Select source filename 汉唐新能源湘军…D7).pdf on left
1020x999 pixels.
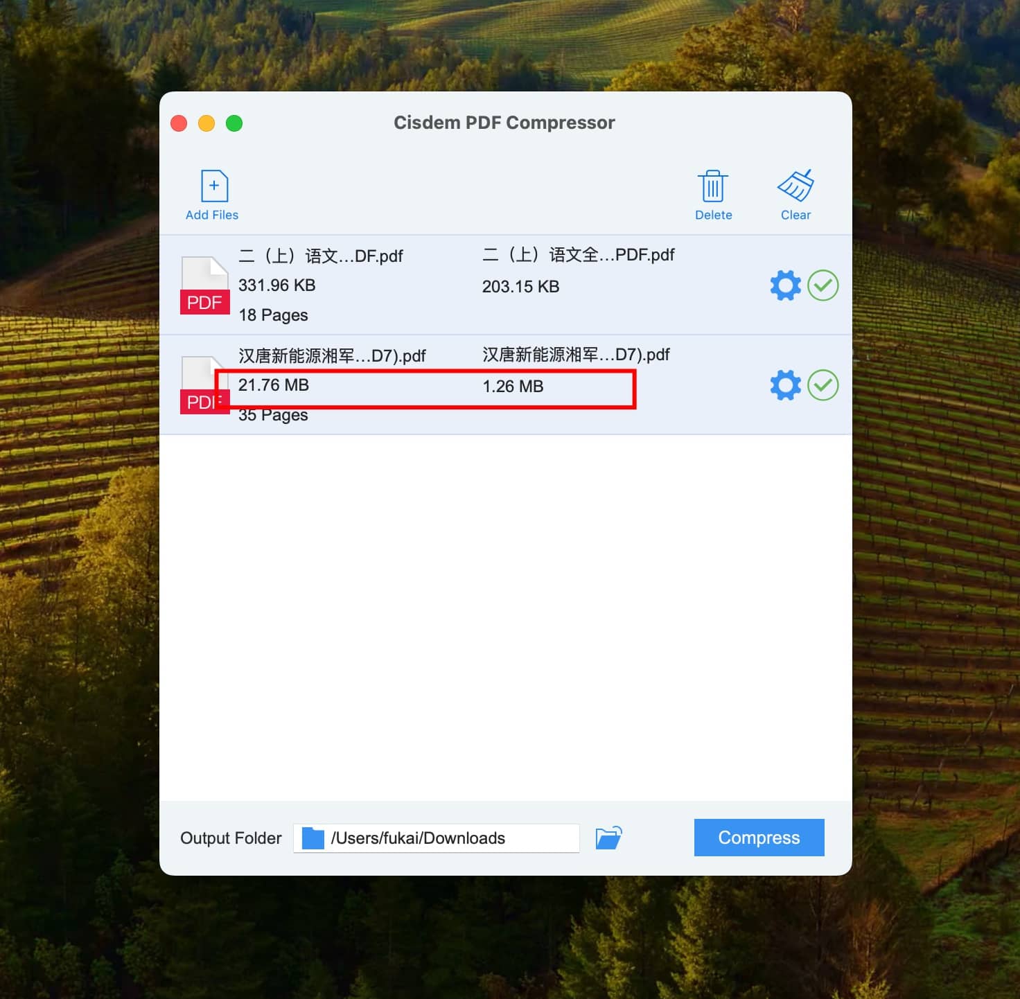[x=332, y=356]
